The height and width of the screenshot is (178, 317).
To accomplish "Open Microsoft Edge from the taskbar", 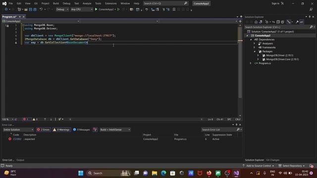I will point(163,173).
